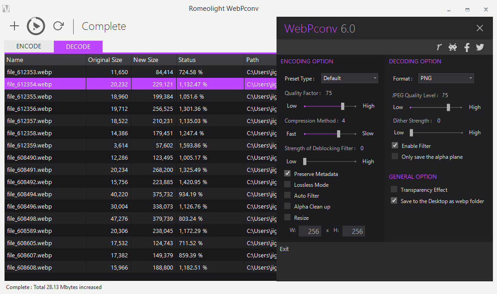This screenshot has width=497, height=294.
Task: Click the refresh list icon
Action: coord(58,26)
